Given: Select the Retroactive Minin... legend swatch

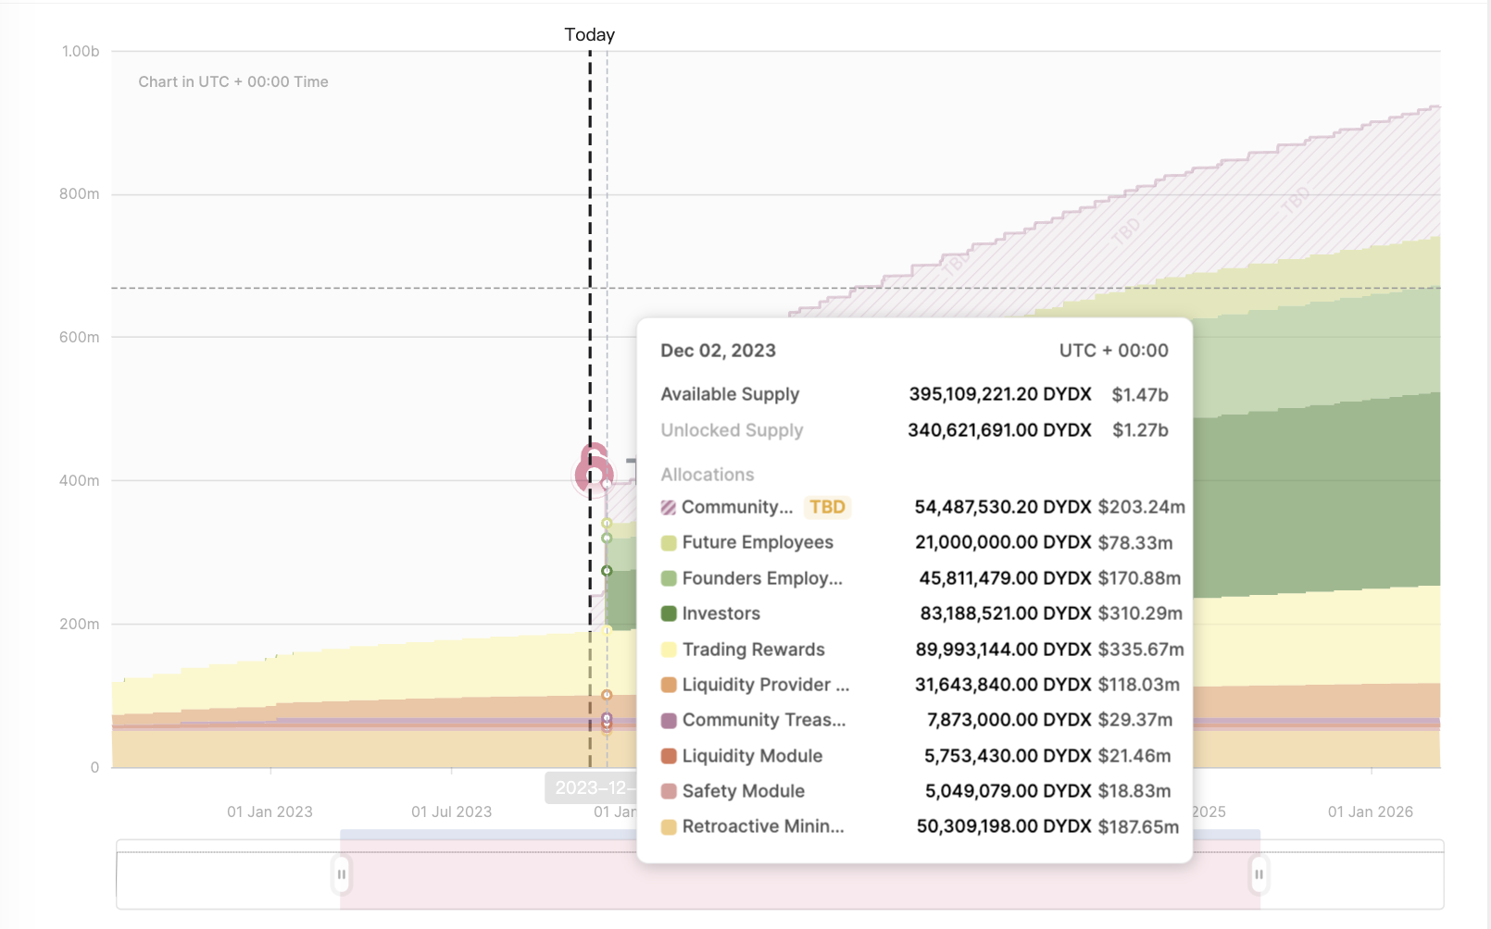Looking at the screenshot, I should point(669,826).
